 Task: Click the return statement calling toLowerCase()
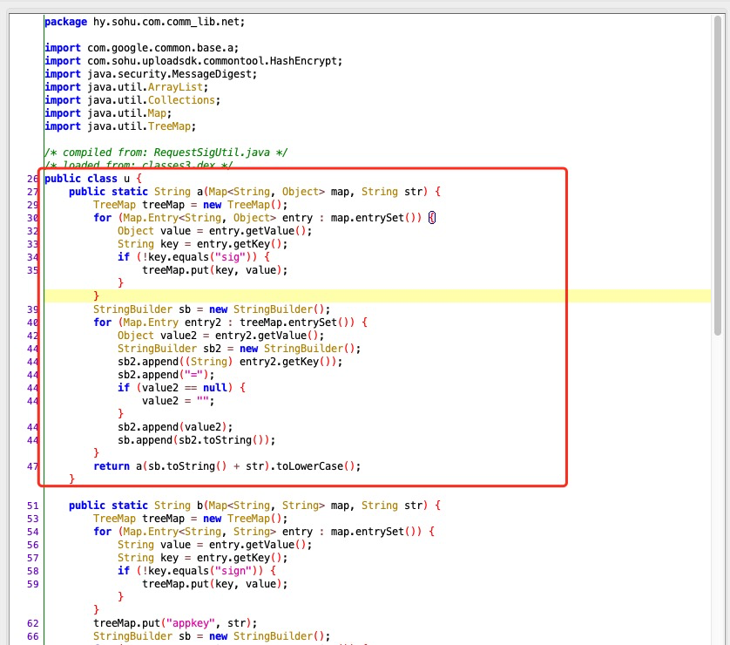pos(227,466)
